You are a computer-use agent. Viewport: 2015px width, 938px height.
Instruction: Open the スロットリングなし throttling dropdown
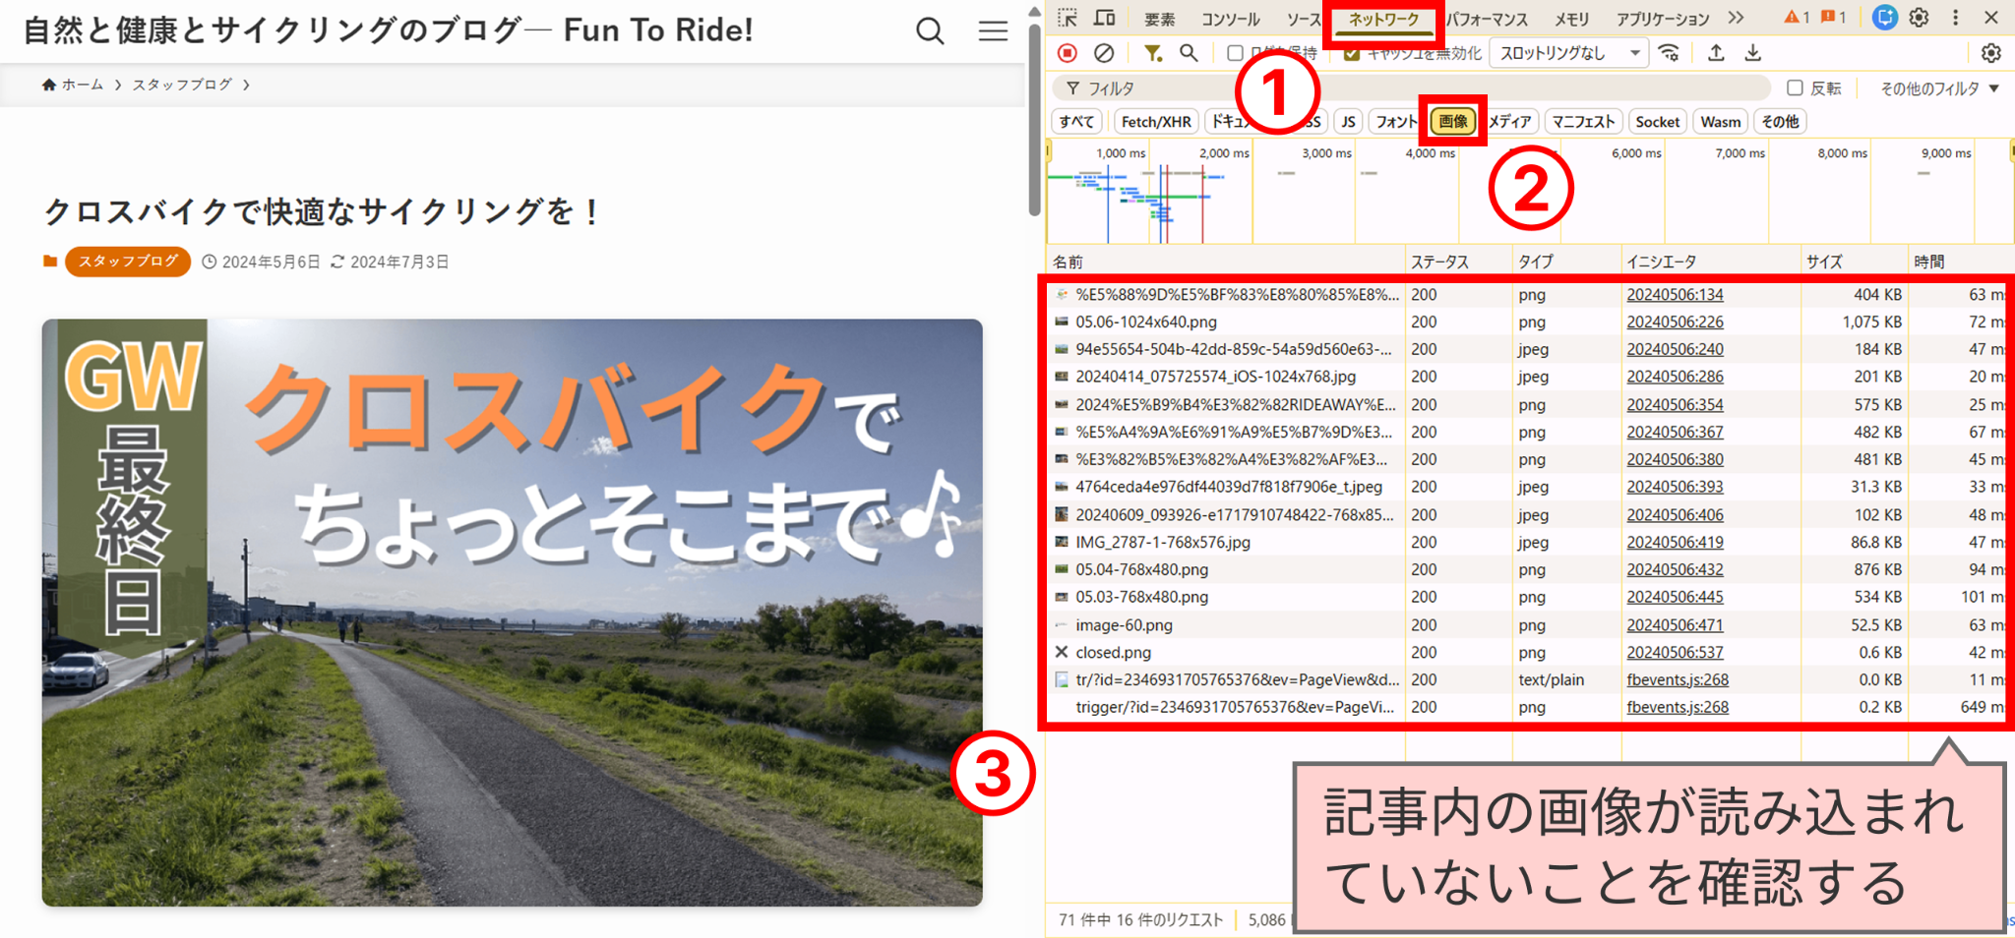[1568, 53]
